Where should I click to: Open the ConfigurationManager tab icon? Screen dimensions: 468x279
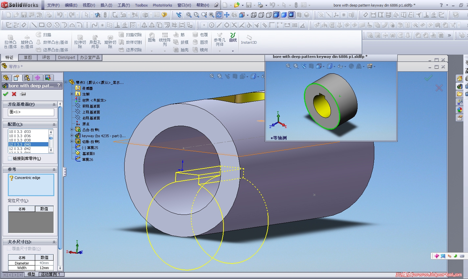tap(27, 78)
